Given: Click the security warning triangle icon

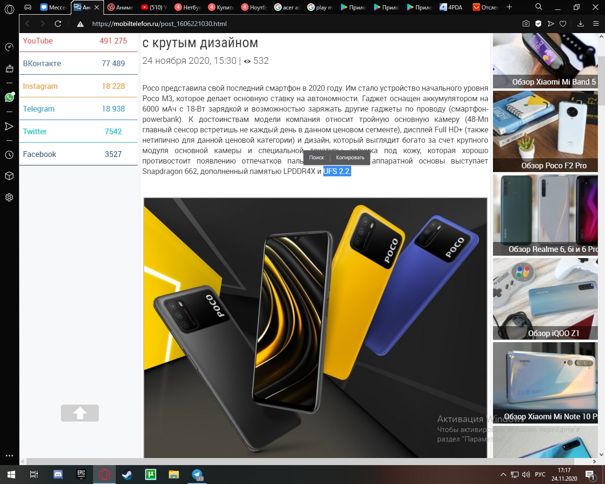Looking at the screenshot, I should pyautogui.click(x=80, y=24).
